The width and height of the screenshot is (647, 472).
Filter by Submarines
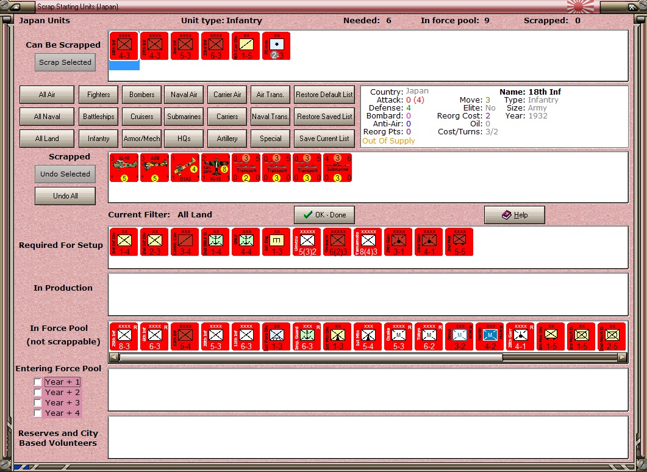pos(184,117)
